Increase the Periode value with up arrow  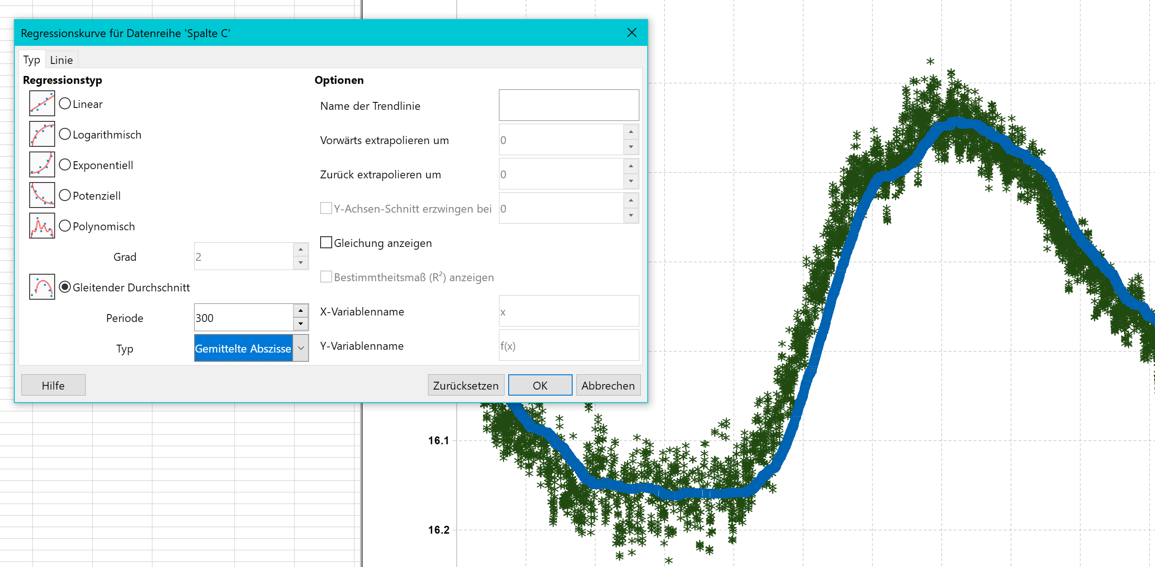pos(301,311)
